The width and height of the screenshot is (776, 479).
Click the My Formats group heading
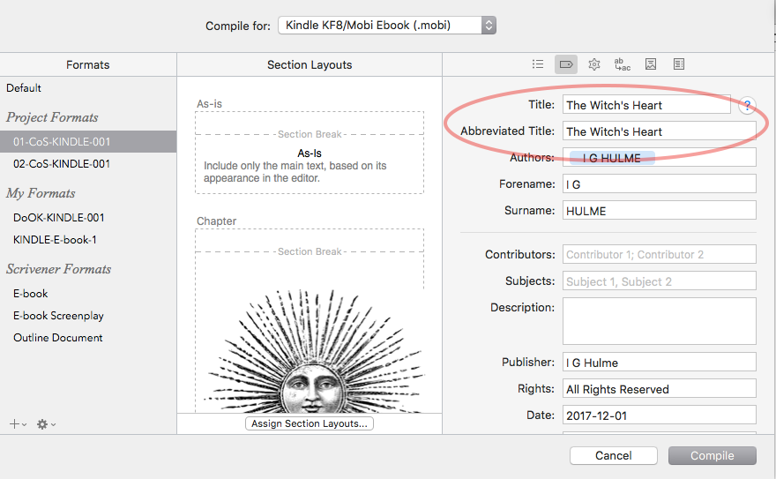click(41, 193)
